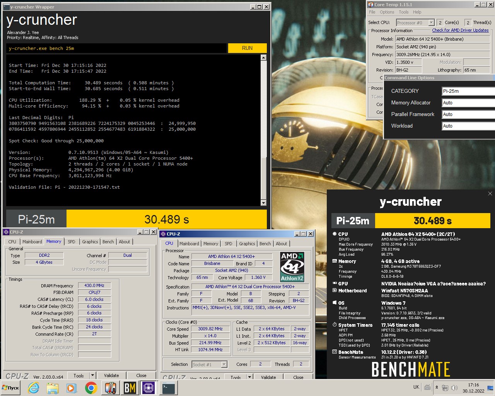Click the on-screen keyboard tray icon

(x=427, y=387)
